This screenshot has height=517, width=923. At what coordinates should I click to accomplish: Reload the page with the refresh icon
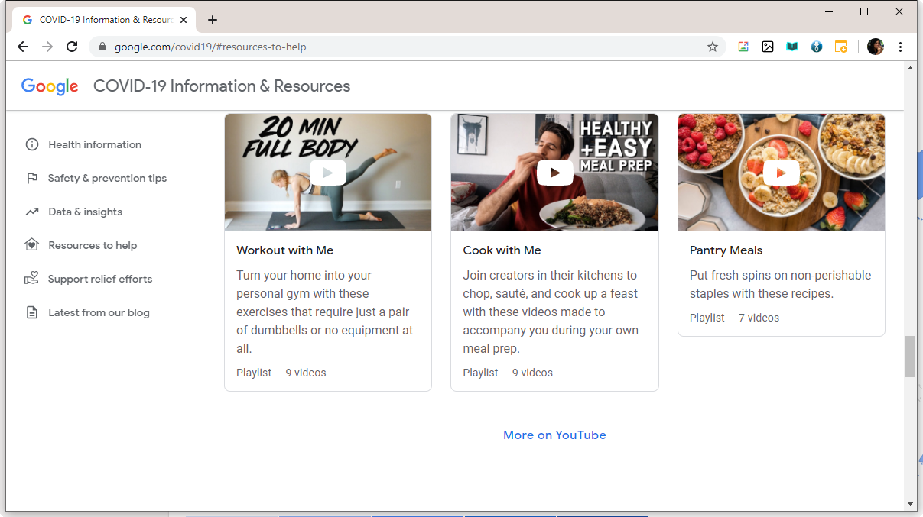[72, 47]
